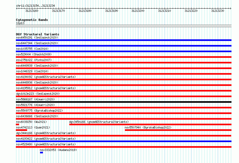Click the red bar for dgv1013n223
239x163 pixels.
coord(124,96)
